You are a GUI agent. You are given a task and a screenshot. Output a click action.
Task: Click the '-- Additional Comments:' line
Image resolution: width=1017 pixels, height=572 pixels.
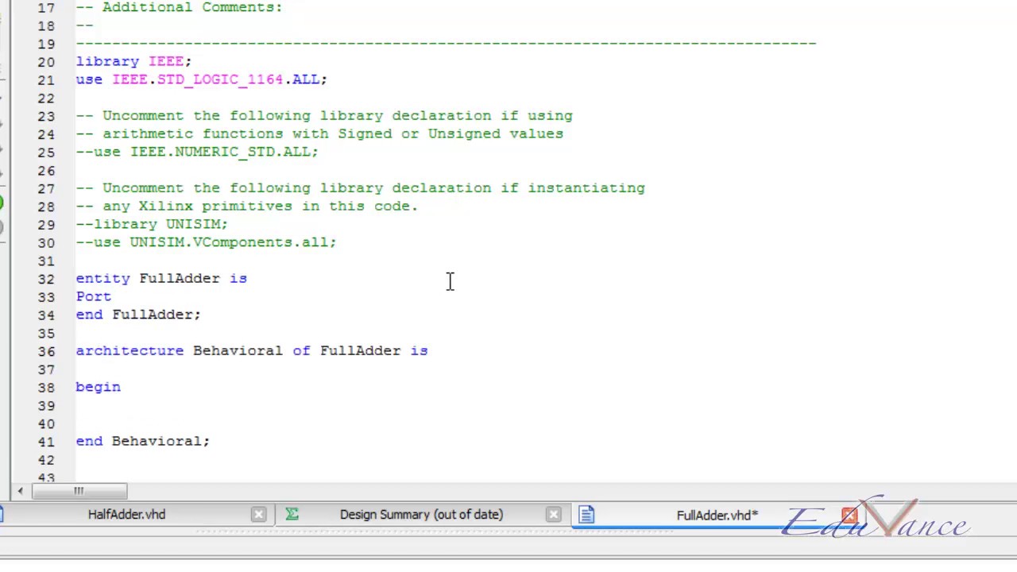coord(179,7)
